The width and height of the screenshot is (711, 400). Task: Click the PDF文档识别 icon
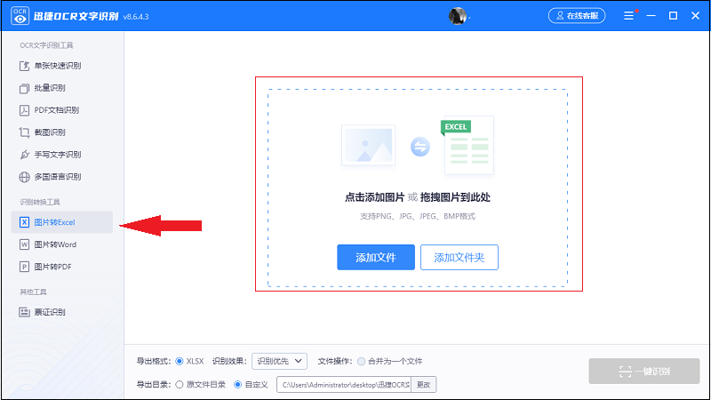[x=25, y=110]
